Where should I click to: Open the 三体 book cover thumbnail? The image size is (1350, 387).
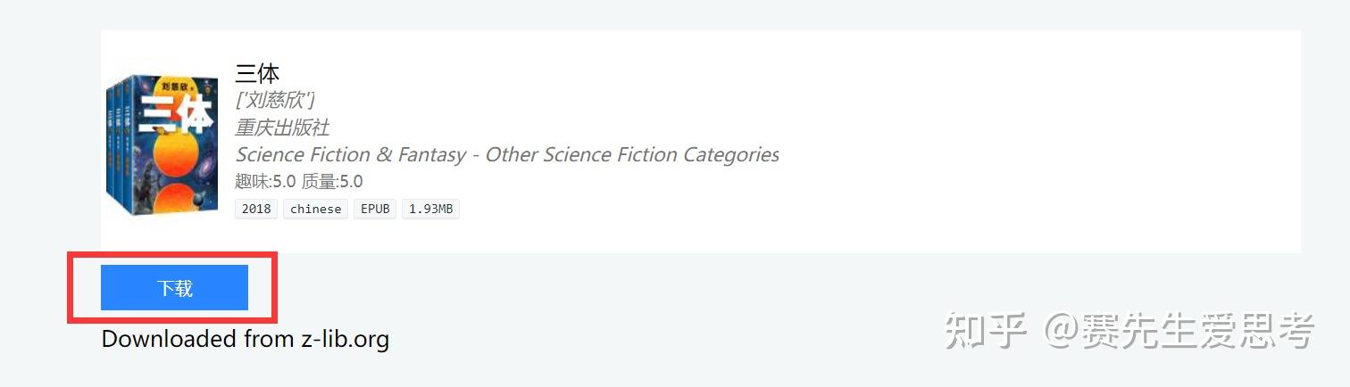click(162, 147)
